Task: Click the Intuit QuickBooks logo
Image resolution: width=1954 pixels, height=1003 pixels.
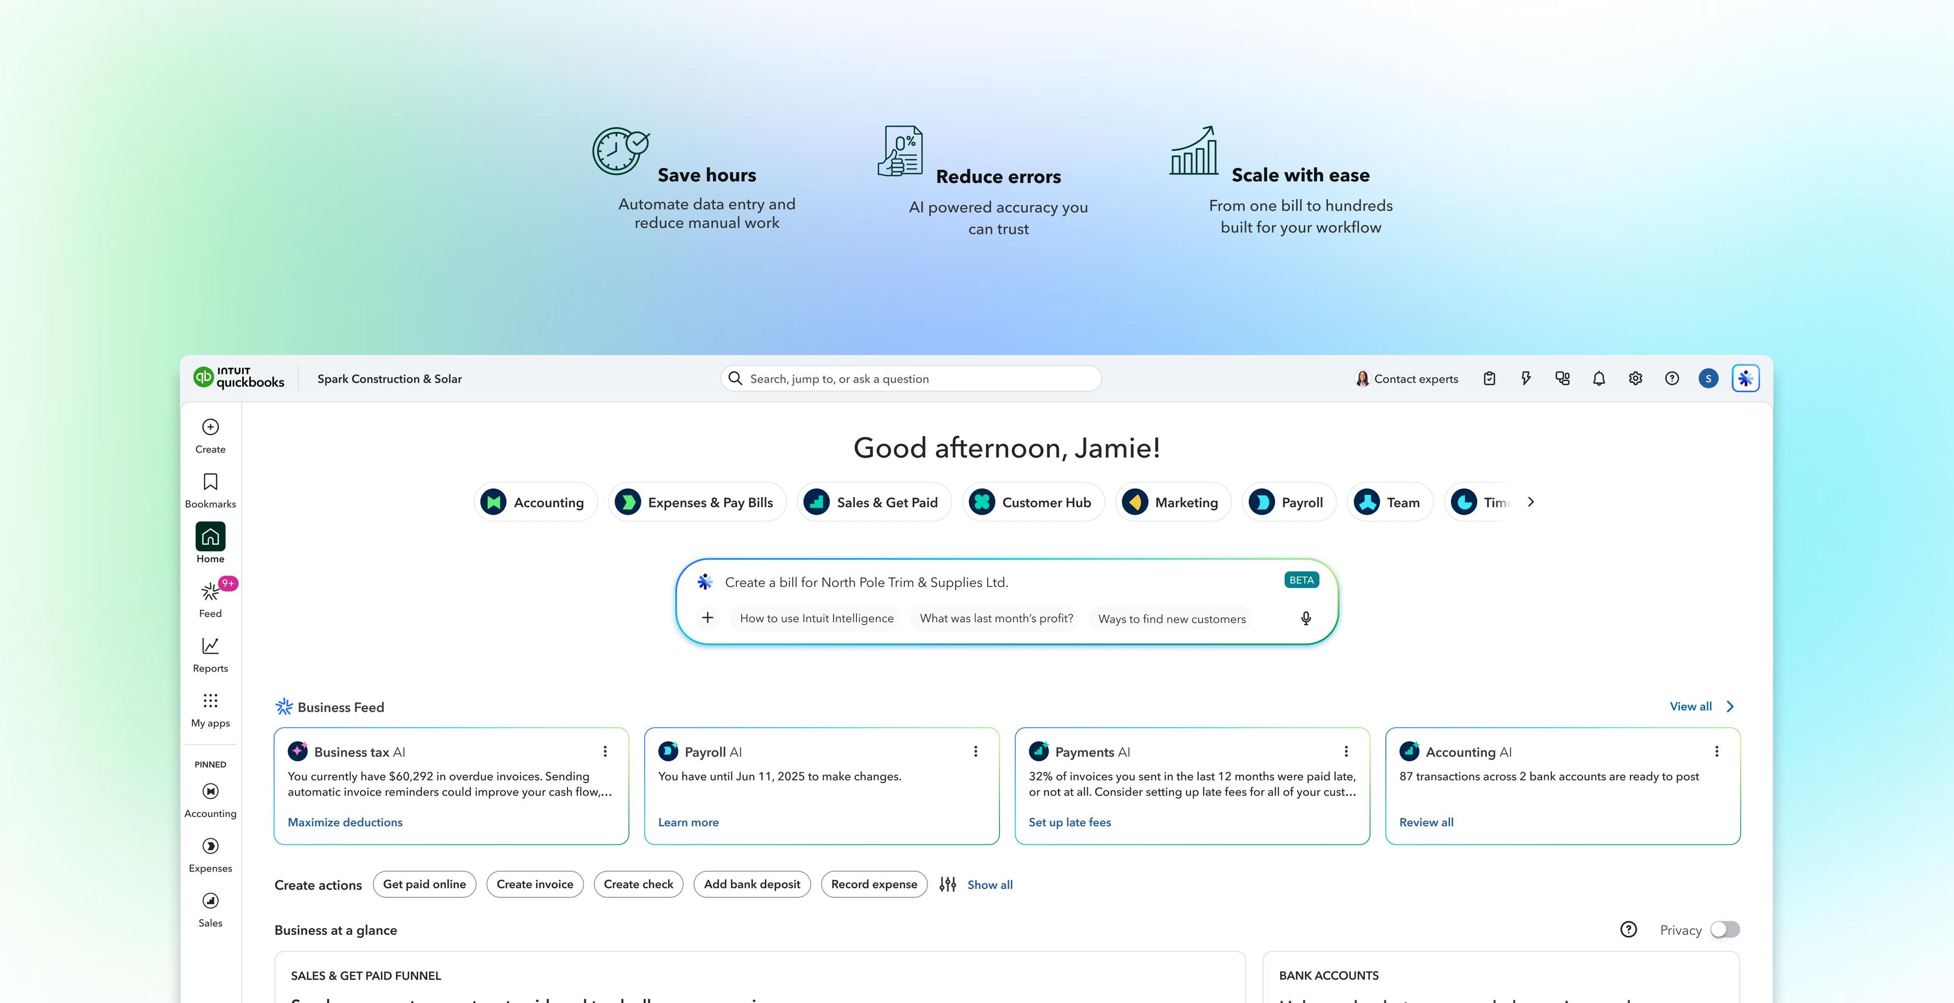Action: 239,377
